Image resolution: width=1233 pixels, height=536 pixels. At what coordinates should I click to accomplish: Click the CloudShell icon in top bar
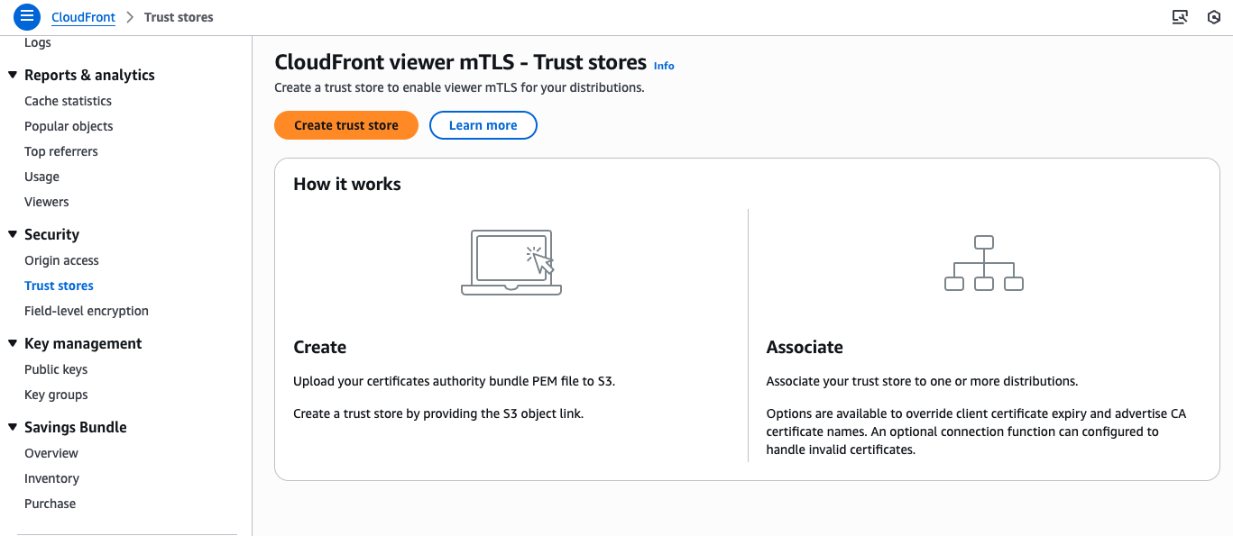coord(1179,16)
